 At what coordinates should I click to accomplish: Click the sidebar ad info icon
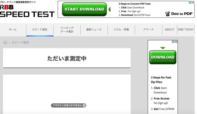173,42
